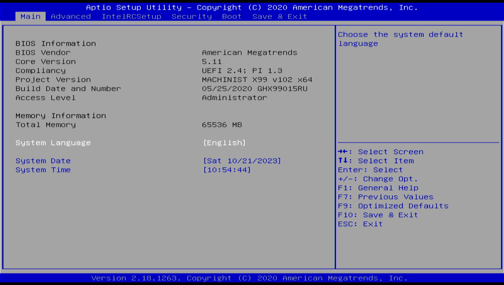Click the Administrator access level value
This screenshot has width=504, height=285.
pyautogui.click(x=235, y=98)
